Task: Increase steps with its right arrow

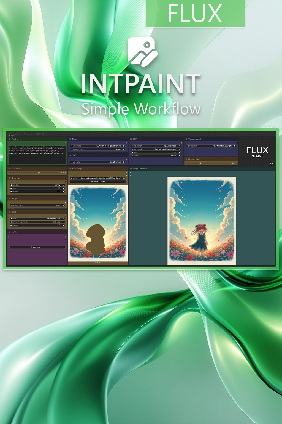Action: click(x=63, y=188)
